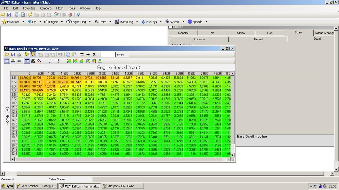The width and height of the screenshot is (339, 190).
Task: Select the Retard sub-tab
Action: pyautogui.click(x=258, y=39)
